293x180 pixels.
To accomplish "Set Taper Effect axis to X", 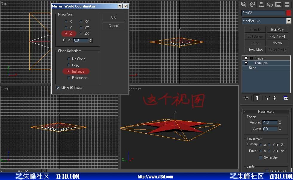I will pos(261,151).
